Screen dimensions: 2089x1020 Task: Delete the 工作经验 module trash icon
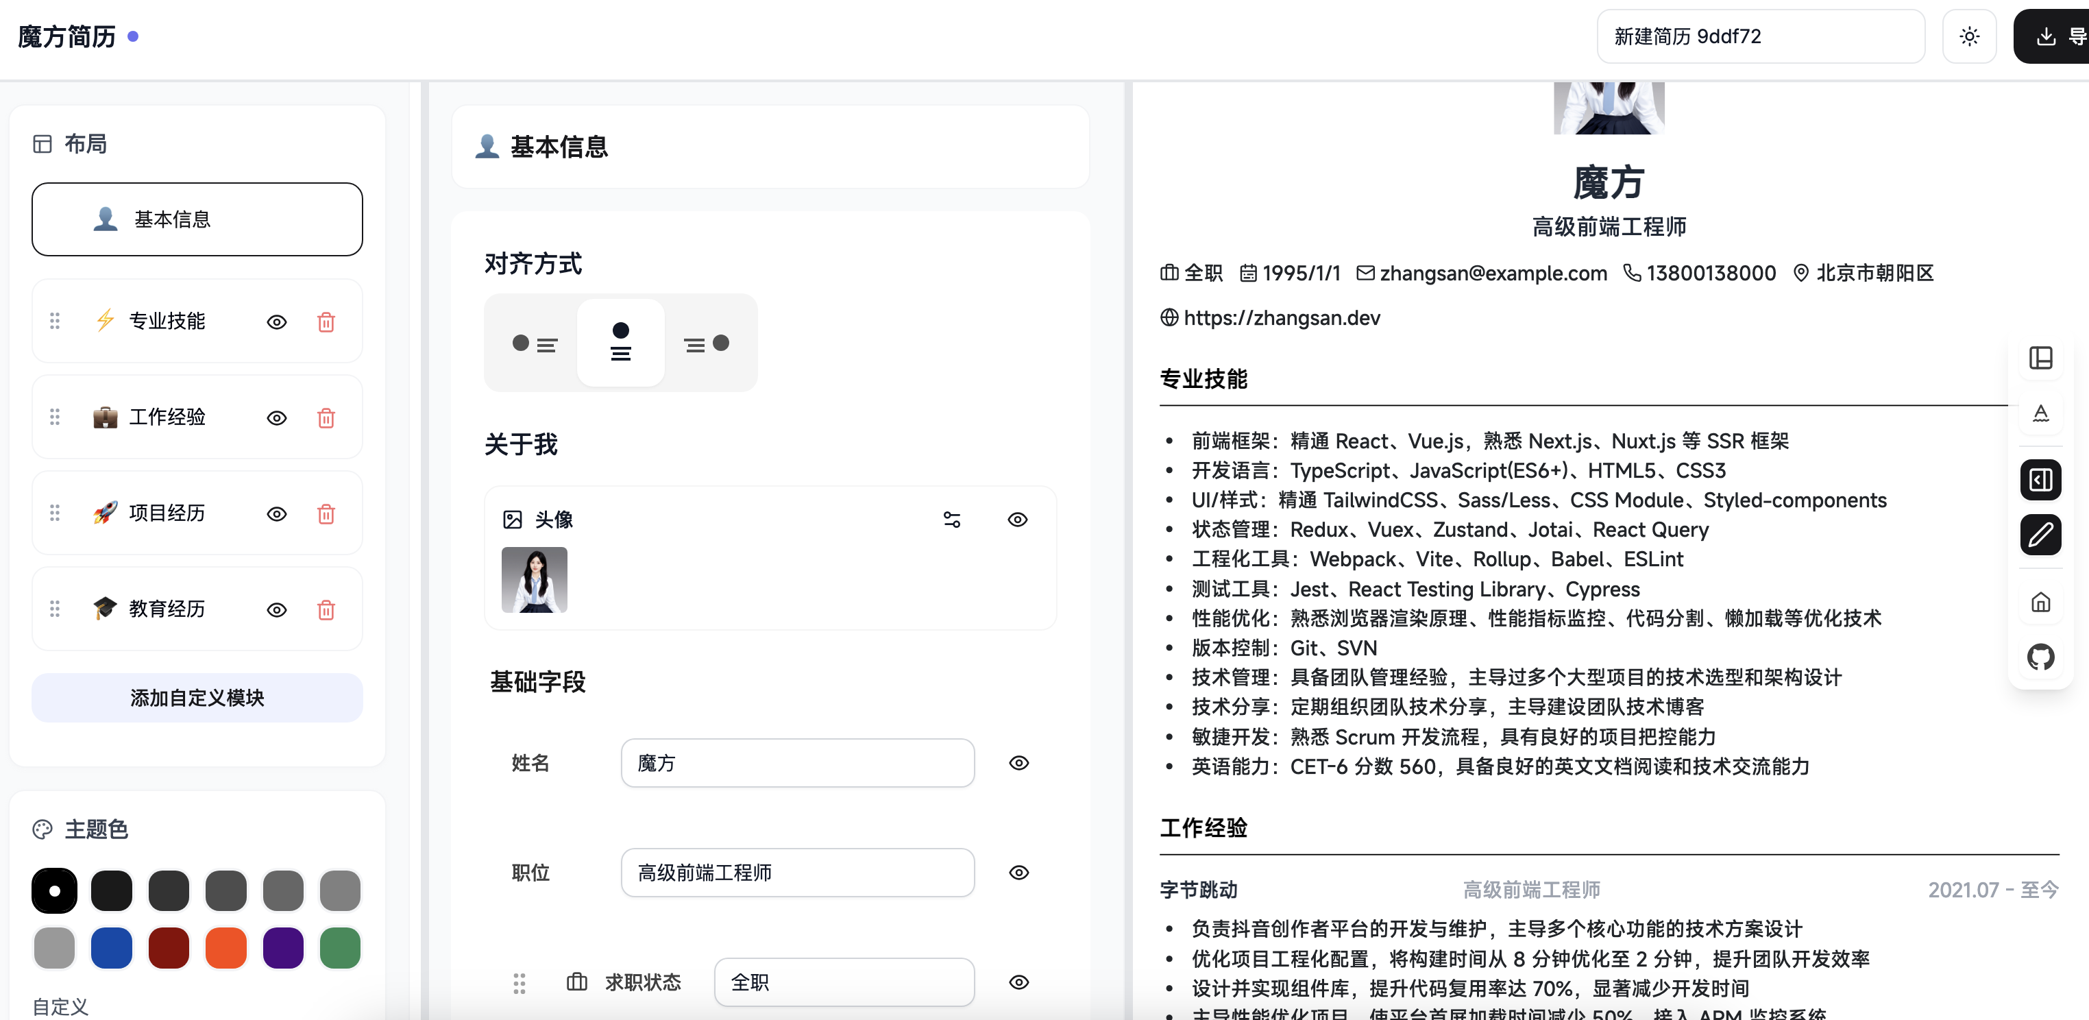click(326, 417)
